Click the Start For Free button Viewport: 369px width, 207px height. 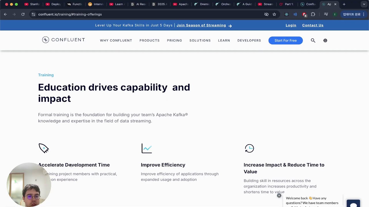click(x=285, y=41)
